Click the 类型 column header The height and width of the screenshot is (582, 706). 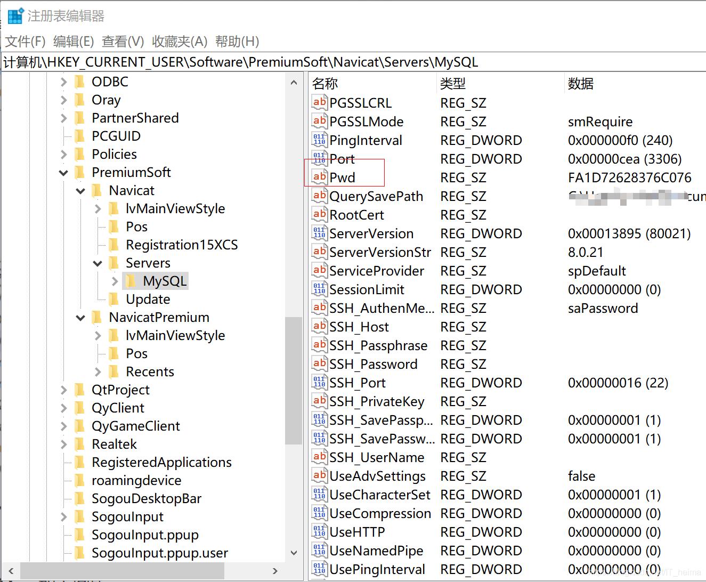(453, 84)
